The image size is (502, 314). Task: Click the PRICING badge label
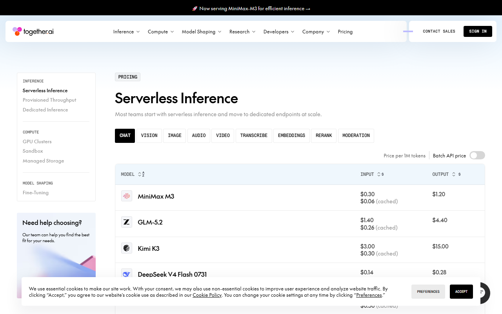127,77
